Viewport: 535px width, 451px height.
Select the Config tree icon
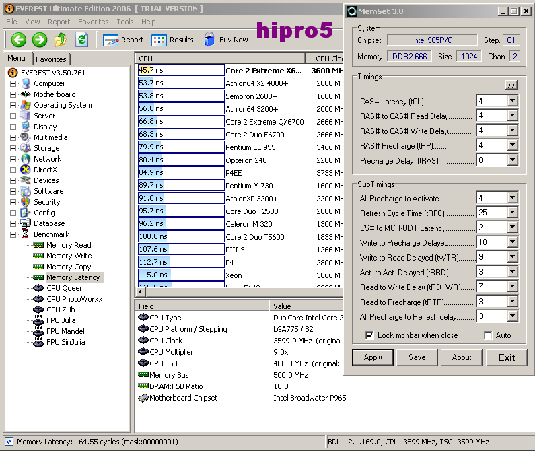(x=26, y=213)
